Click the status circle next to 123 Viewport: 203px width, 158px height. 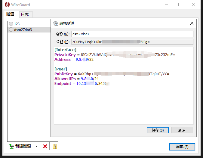[11, 24]
